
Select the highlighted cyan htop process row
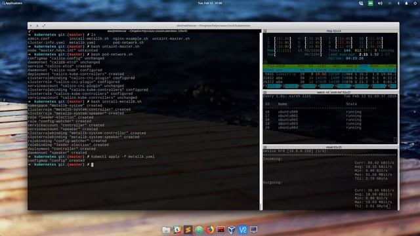pos(330,70)
